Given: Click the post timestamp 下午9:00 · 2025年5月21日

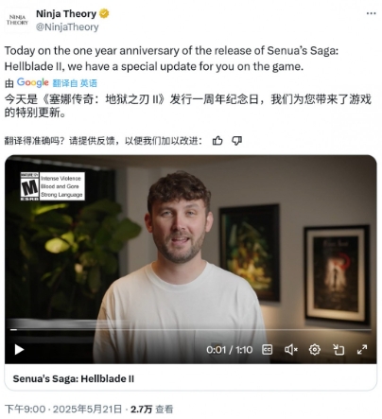Looking at the screenshot, I should tap(63, 410).
